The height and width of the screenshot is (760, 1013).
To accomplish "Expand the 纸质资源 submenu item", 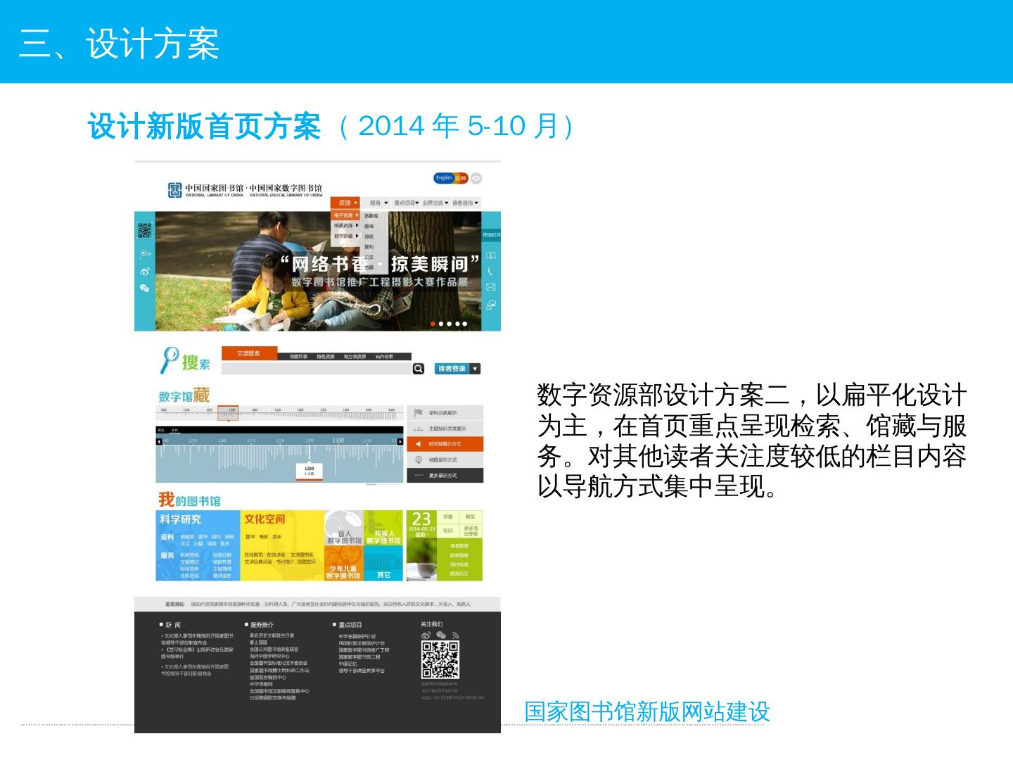I will tap(345, 225).
